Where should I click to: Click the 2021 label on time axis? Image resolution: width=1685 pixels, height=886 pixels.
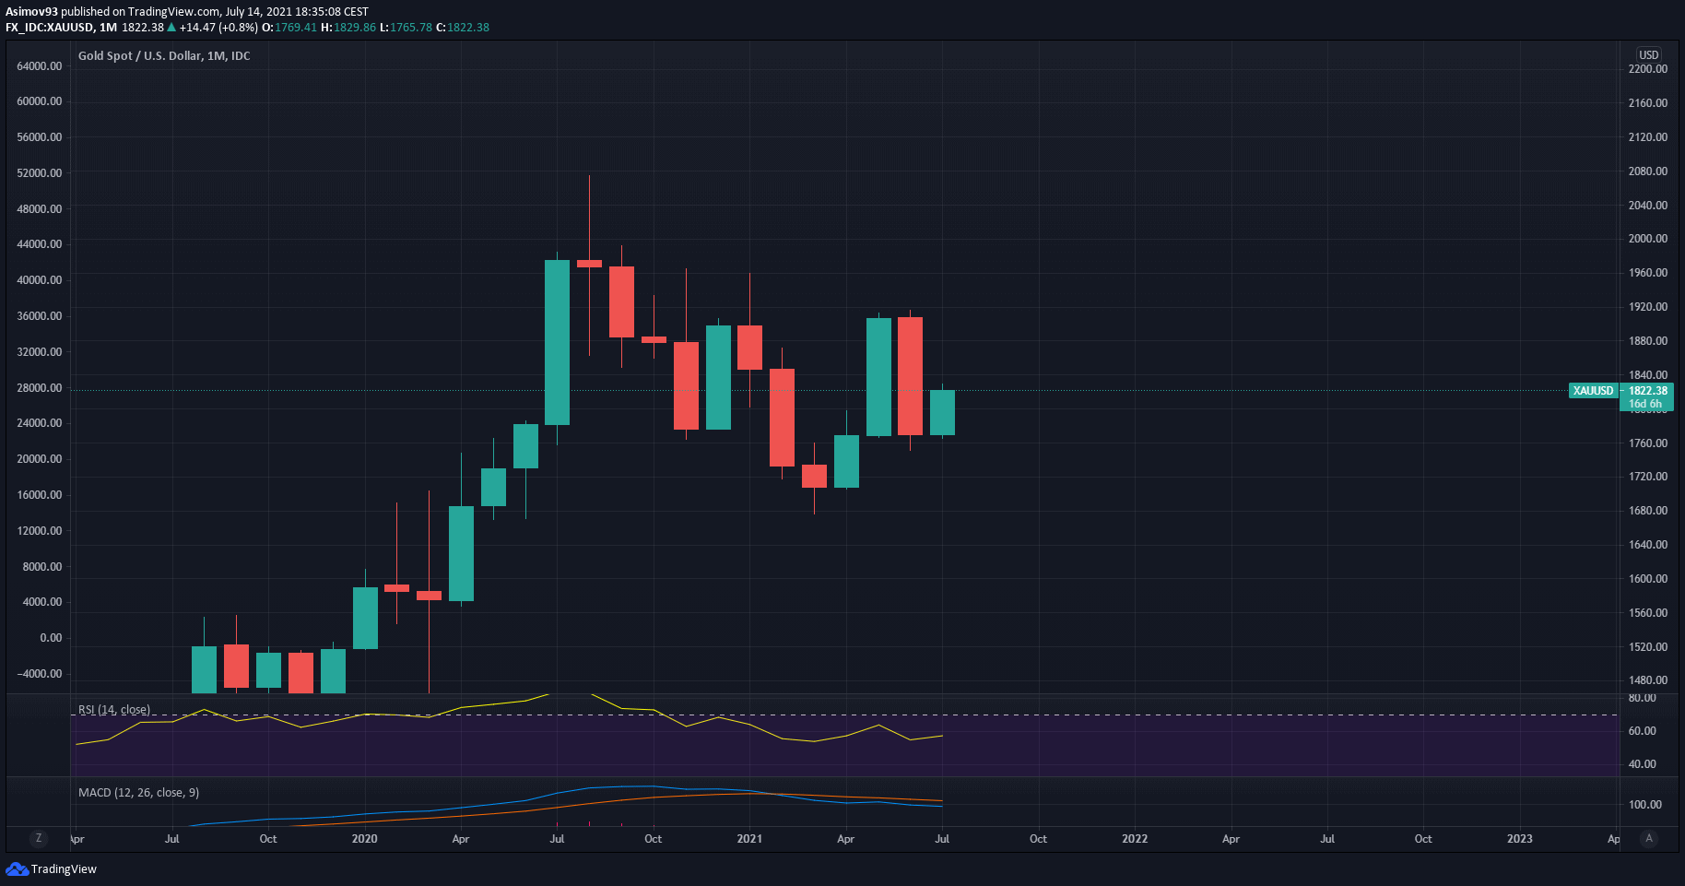749,839
